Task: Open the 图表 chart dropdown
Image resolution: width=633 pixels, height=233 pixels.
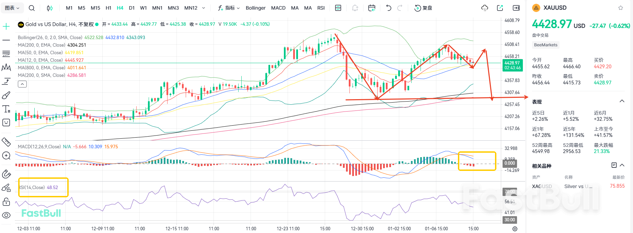Action: tap(12, 8)
